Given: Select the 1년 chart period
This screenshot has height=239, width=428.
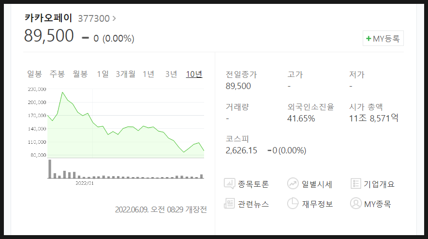Looking at the screenshot, I should point(148,74).
